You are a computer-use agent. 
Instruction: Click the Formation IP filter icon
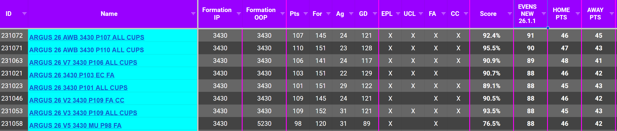coord(239,14)
